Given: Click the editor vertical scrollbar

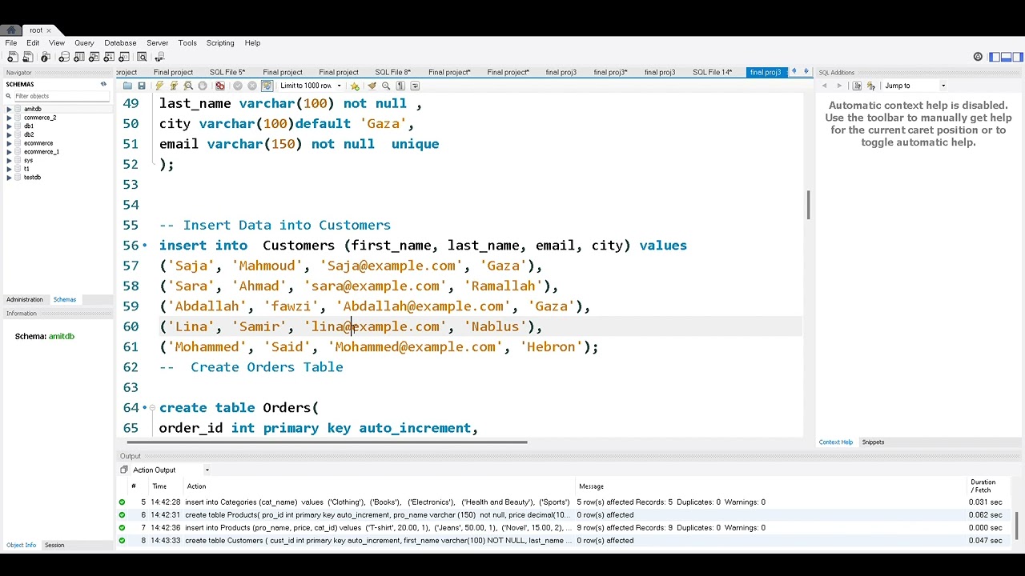Looking at the screenshot, I should [x=808, y=205].
